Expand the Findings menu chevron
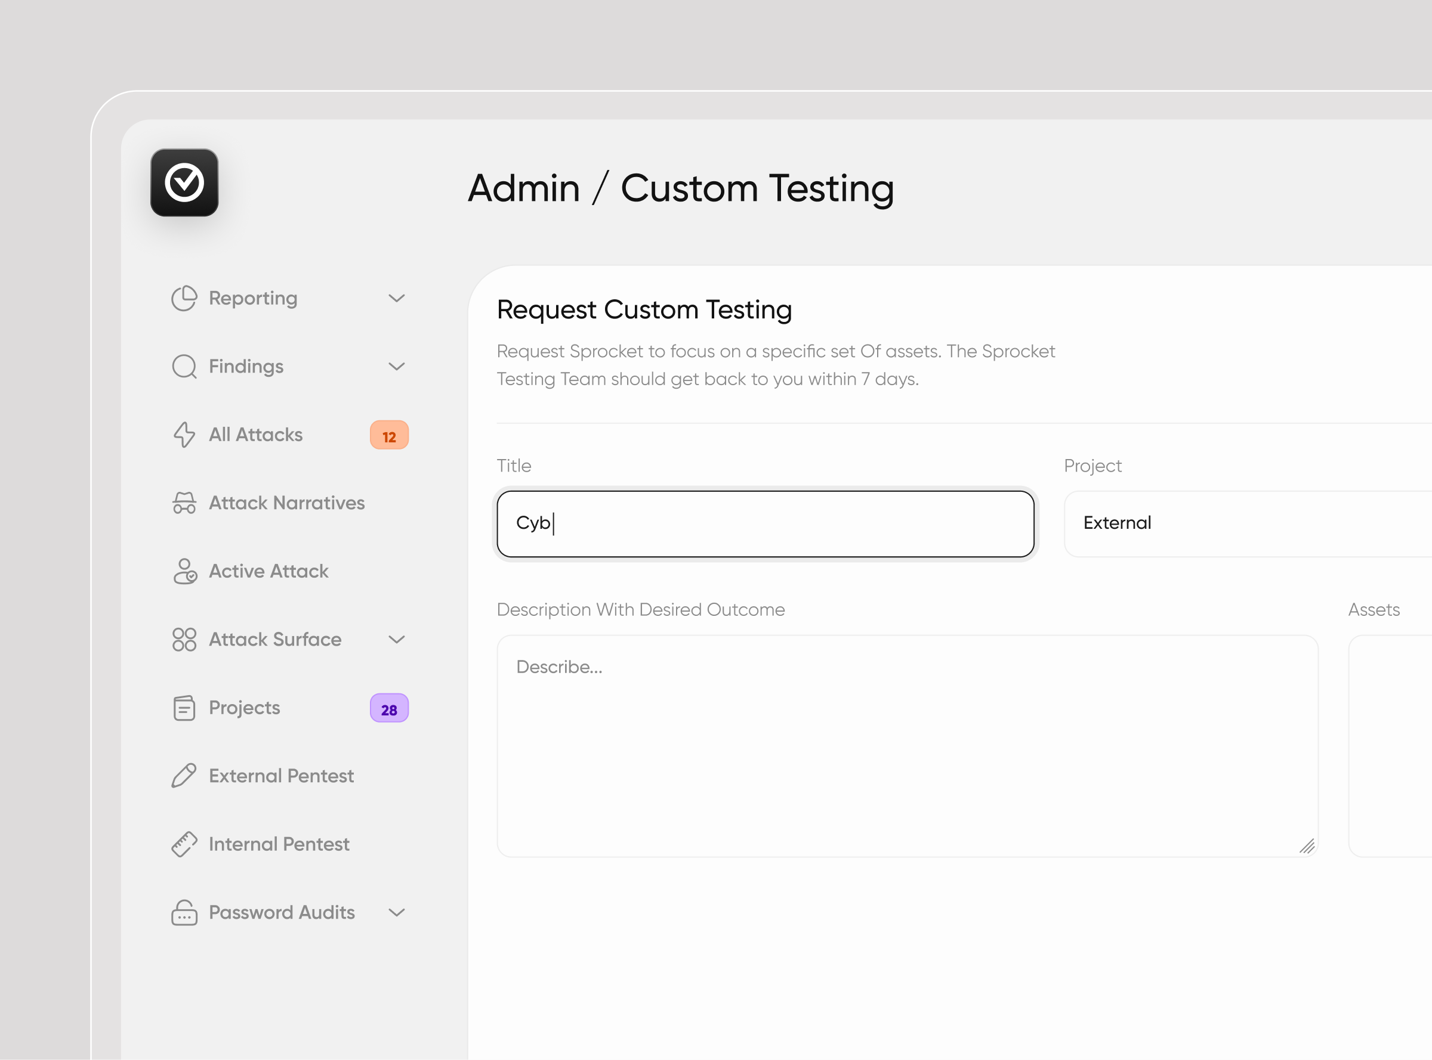 397,367
